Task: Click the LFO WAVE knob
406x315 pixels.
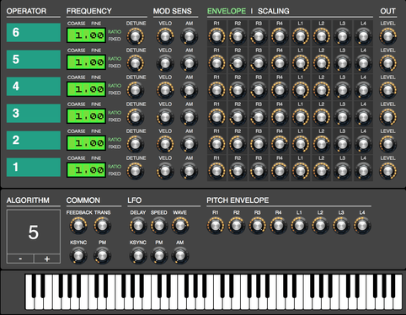Action: point(180,226)
